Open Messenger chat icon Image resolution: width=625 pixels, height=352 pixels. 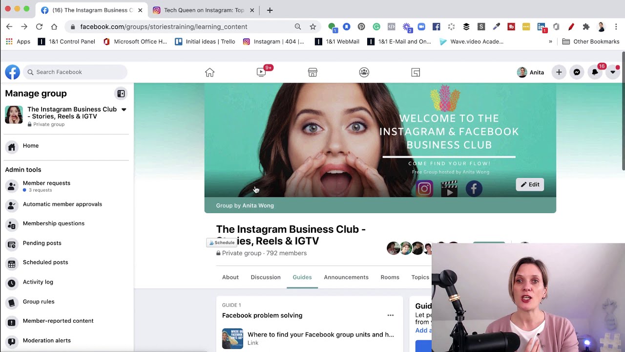577,72
